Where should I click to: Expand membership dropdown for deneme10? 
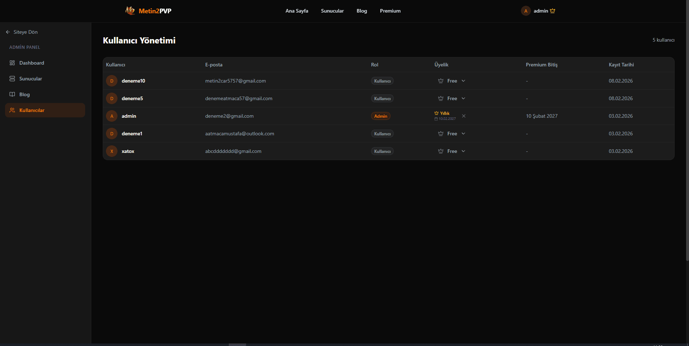click(463, 81)
